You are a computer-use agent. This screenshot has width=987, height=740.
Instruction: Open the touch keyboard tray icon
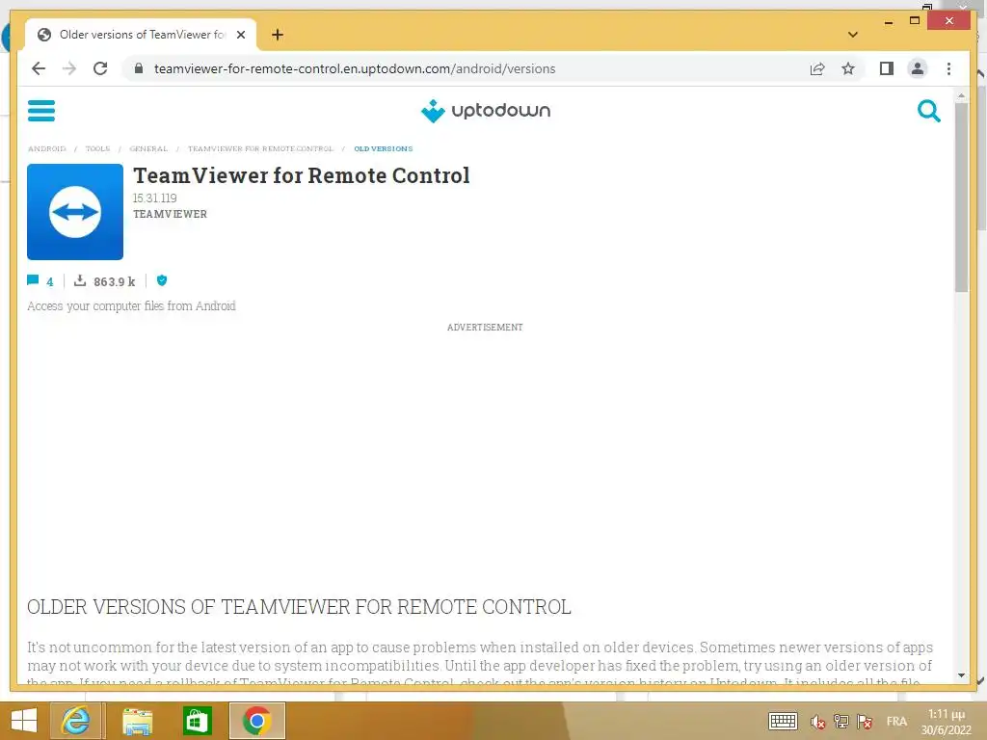(x=783, y=721)
